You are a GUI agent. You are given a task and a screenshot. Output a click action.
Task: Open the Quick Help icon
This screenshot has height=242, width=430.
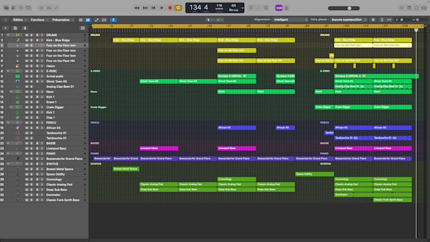(x=21, y=8)
